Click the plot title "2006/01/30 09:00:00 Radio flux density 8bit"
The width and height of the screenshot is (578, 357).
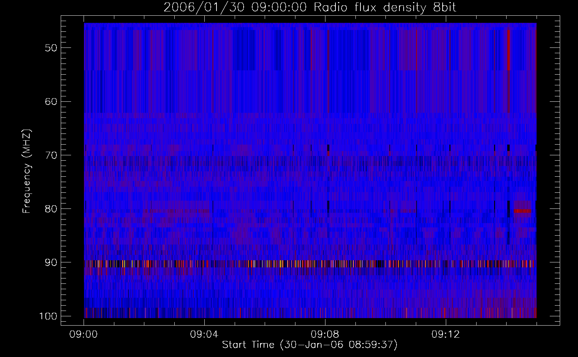tap(310, 7)
